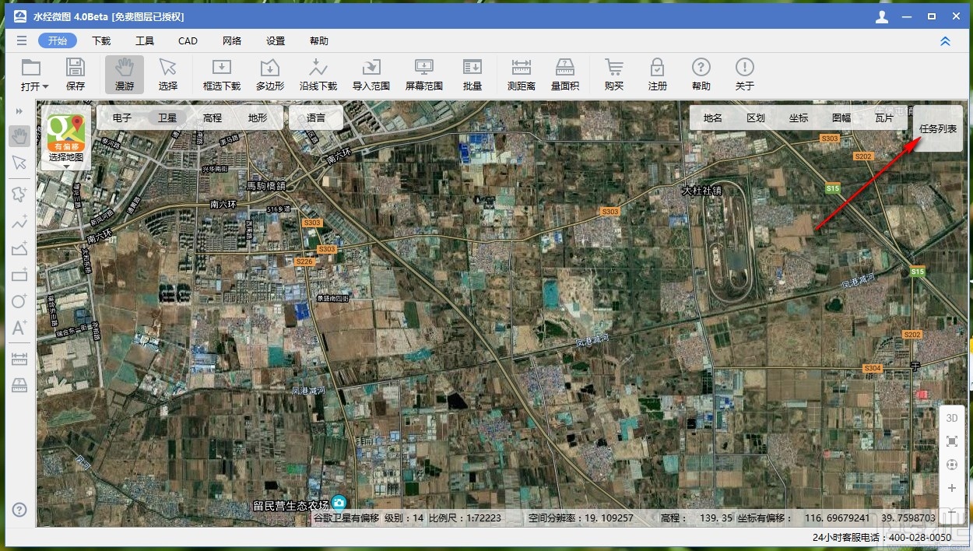The image size is (973, 551).
Task: Click the 语言 language button
Action: (316, 118)
